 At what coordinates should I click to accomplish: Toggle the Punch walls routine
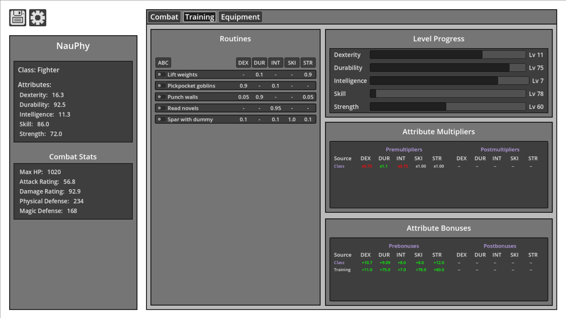pos(161,97)
